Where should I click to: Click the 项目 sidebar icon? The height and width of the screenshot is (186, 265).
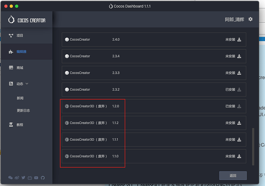click(11, 35)
